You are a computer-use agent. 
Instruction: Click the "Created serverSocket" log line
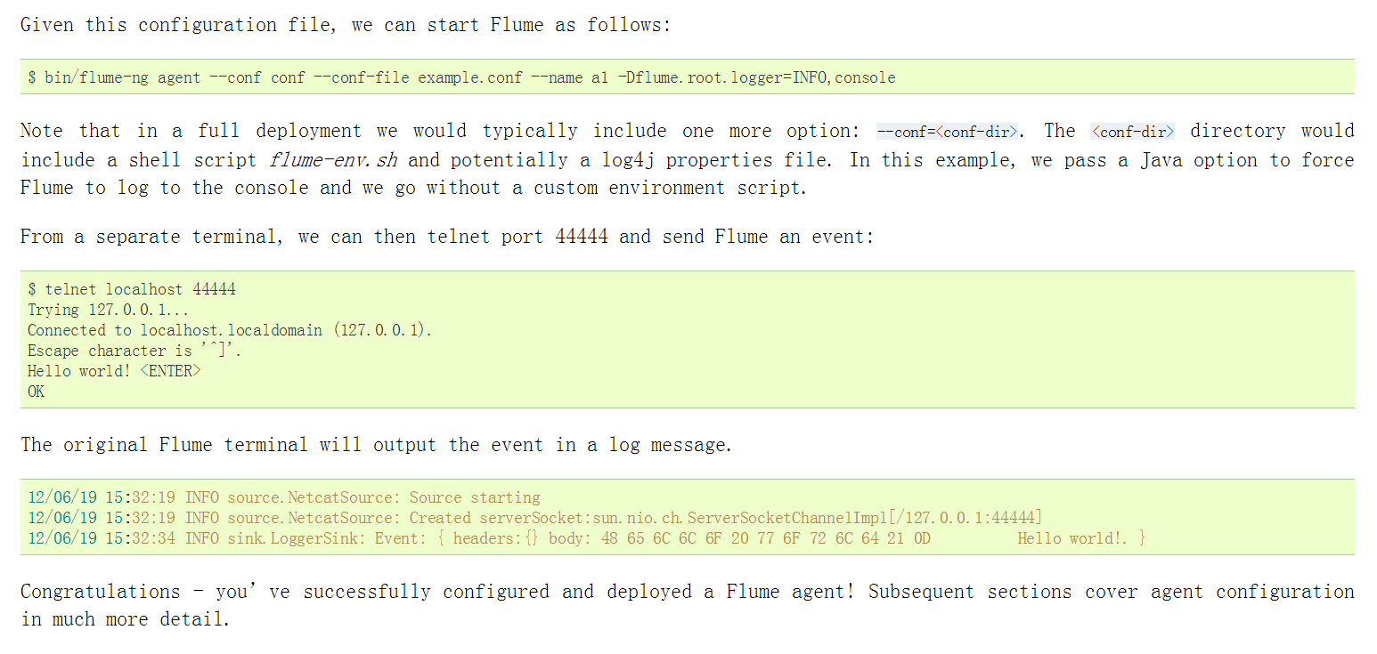534,518
